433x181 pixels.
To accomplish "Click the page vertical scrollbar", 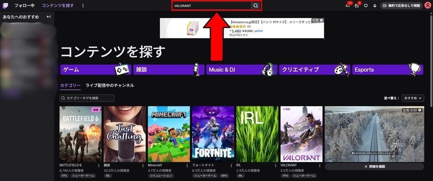I will click(431, 60).
